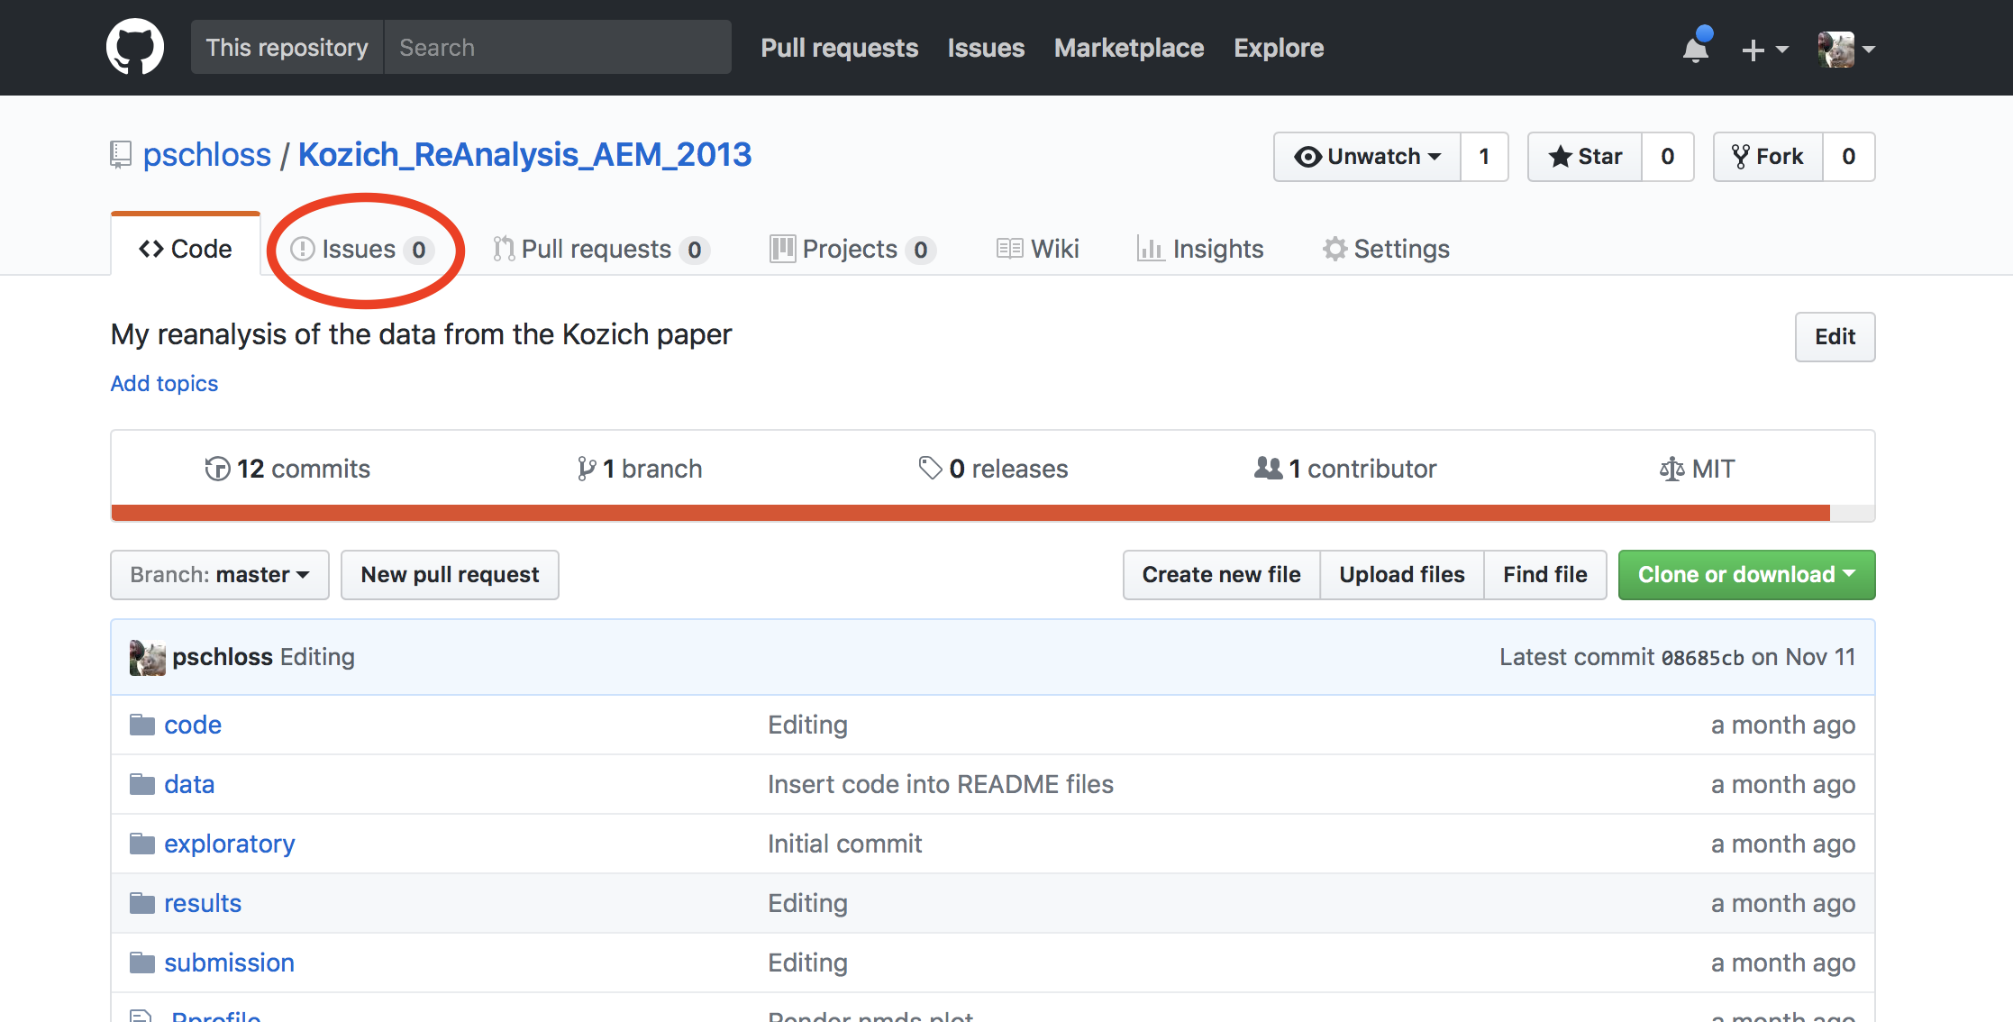2013x1022 pixels.
Task: Switch to the Insights tab
Action: (1200, 249)
